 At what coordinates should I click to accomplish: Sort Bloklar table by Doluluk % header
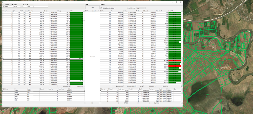tap(173, 11)
